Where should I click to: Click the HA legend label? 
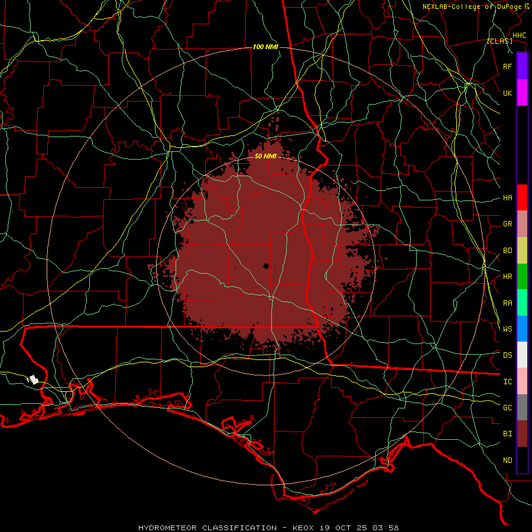pyautogui.click(x=507, y=198)
